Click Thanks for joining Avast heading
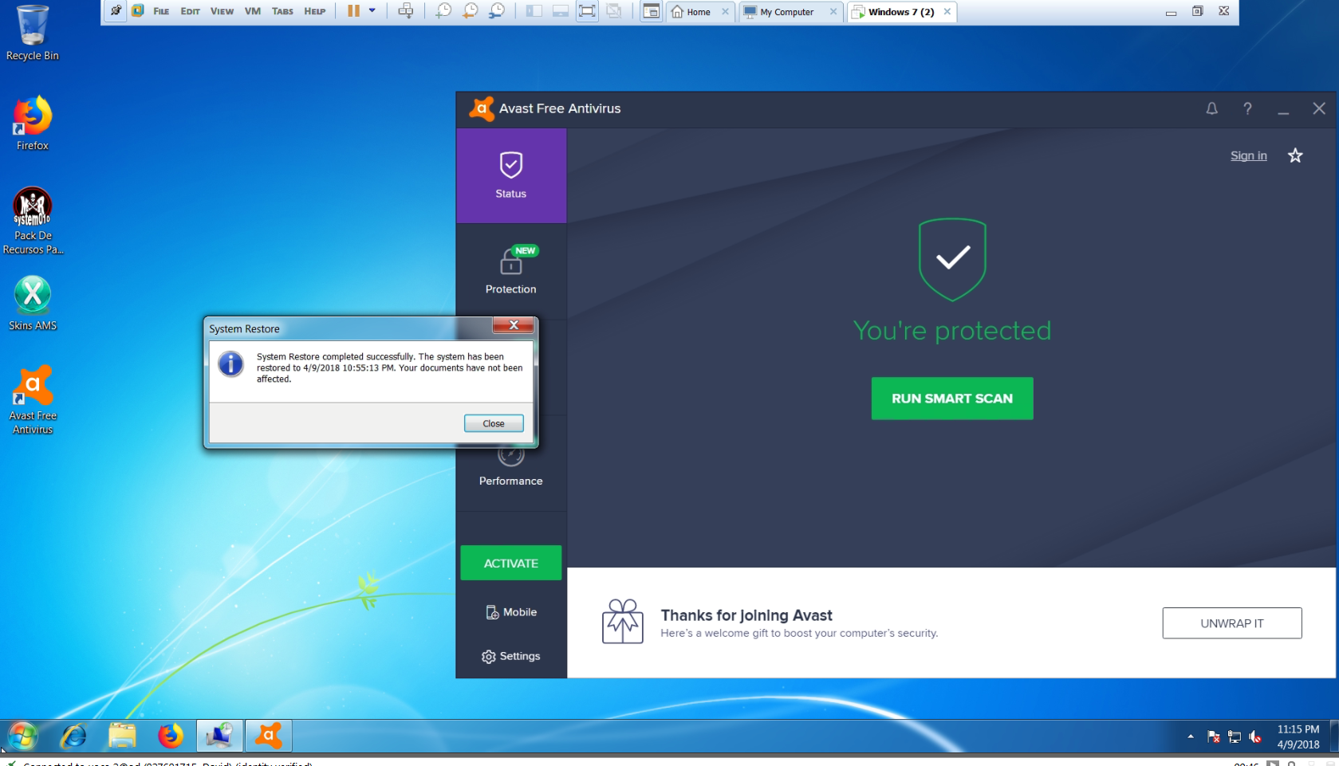The height and width of the screenshot is (766, 1339). [x=746, y=615]
